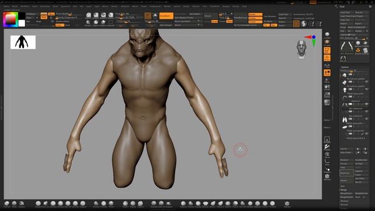Click the Save As button in Tool panel
375x211 pixels.
pos(362,12)
